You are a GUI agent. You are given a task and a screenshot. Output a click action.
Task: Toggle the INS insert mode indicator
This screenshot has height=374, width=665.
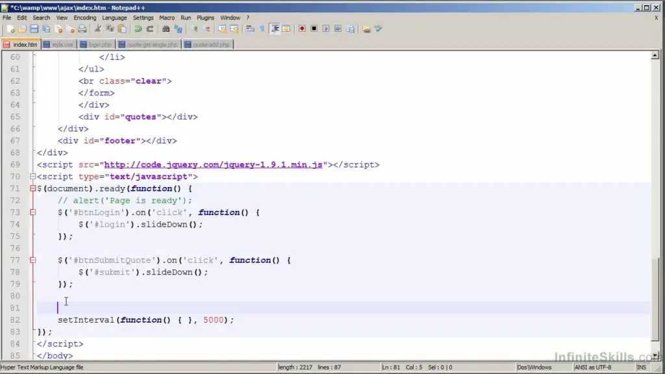[642, 368]
